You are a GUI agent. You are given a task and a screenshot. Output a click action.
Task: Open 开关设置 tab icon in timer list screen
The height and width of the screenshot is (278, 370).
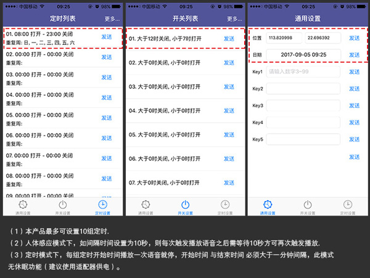(x=63, y=205)
